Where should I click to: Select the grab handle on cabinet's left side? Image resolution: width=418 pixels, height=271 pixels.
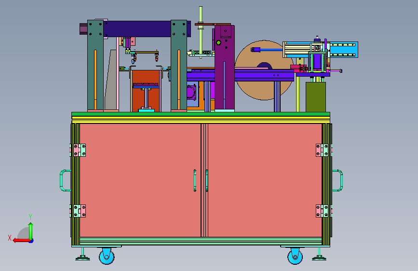pyautogui.click(x=65, y=180)
